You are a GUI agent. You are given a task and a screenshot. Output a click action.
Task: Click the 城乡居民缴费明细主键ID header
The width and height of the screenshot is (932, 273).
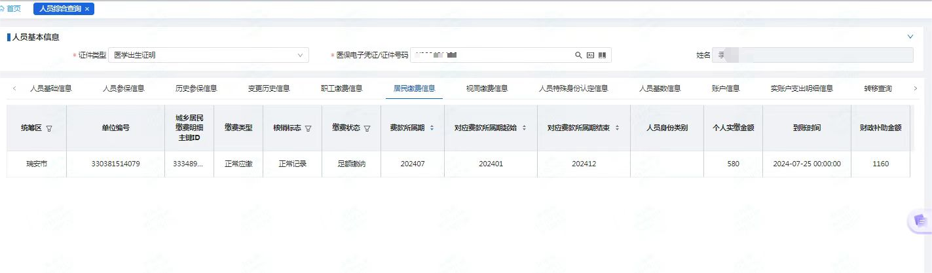pyautogui.click(x=189, y=128)
